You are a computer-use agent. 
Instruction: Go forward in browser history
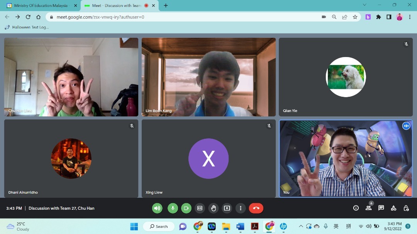[x=17, y=17]
